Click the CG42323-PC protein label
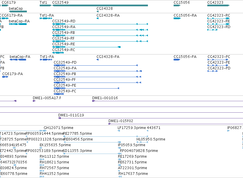This screenshot has height=178, width=243. point(219,57)
